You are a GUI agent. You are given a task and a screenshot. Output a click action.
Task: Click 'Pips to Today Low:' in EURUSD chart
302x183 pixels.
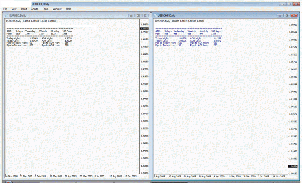point(17,45)
